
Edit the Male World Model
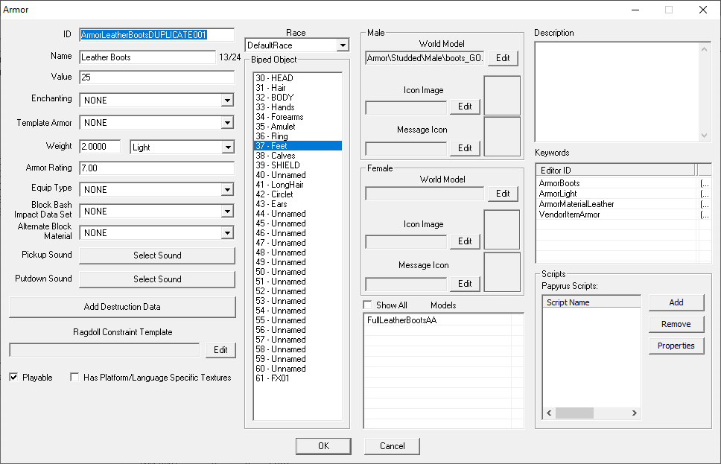[x=503, y=58]
